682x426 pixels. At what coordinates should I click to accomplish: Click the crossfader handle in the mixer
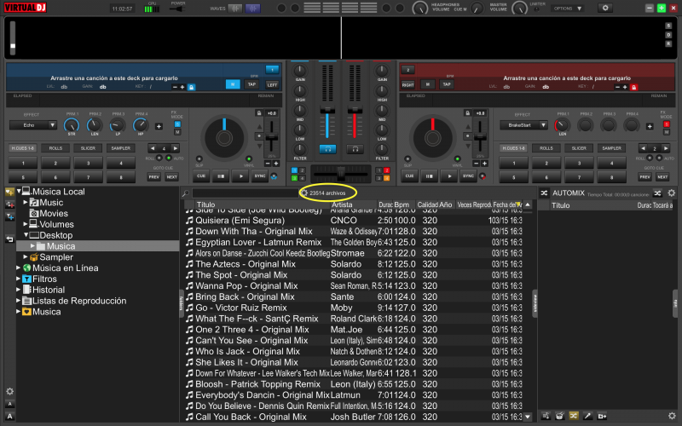pos(341,173)
